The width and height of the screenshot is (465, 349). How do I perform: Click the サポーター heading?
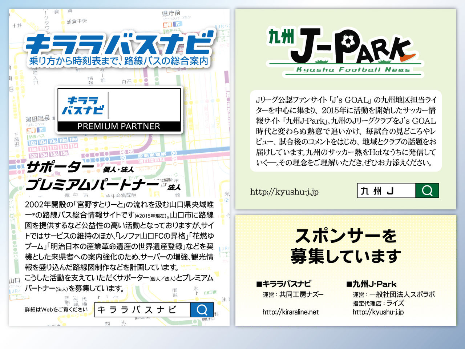[x=60, y=167]
